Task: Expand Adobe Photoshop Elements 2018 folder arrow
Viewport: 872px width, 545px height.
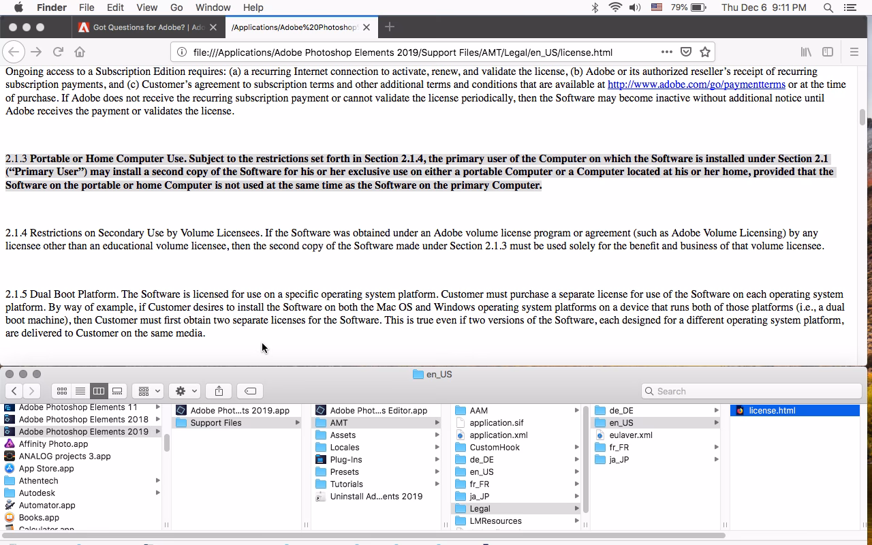Action: tap(157, 419)
